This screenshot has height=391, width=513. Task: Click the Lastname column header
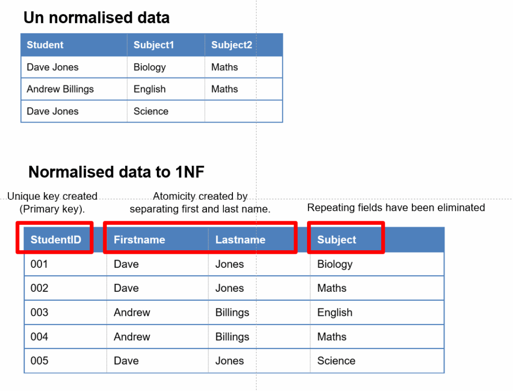click(240, 240)
